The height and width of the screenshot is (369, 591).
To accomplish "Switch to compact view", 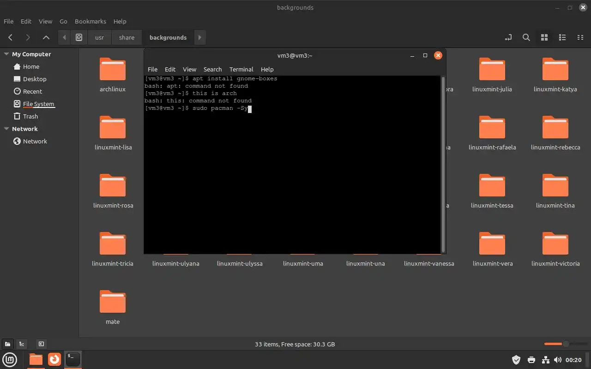I will tap(580, 37).
